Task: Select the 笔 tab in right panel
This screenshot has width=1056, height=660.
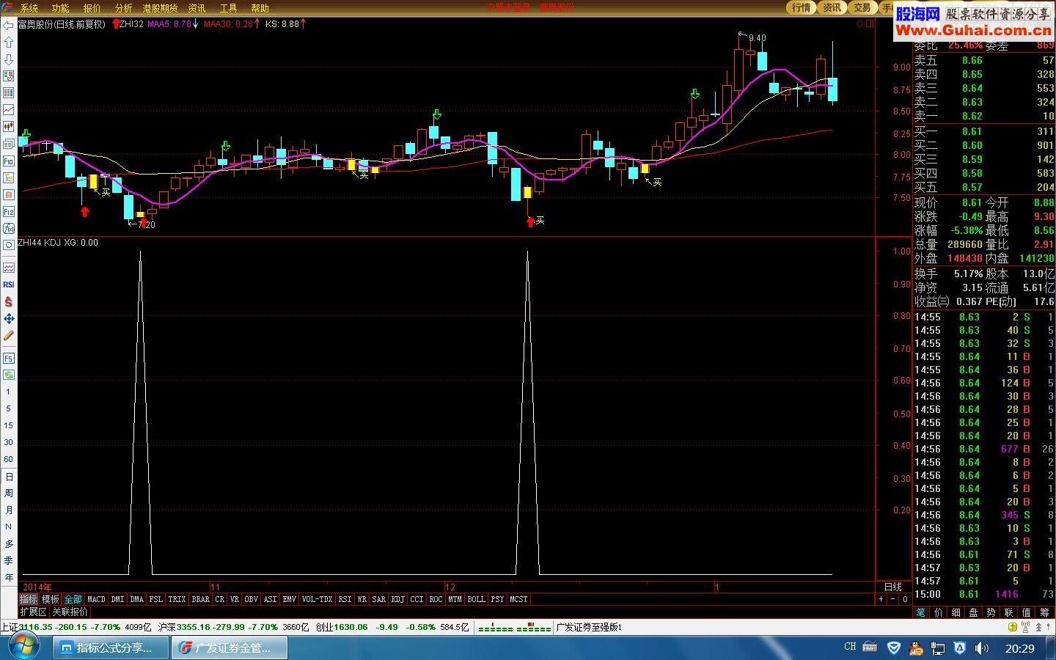Action: click(921, 612)
